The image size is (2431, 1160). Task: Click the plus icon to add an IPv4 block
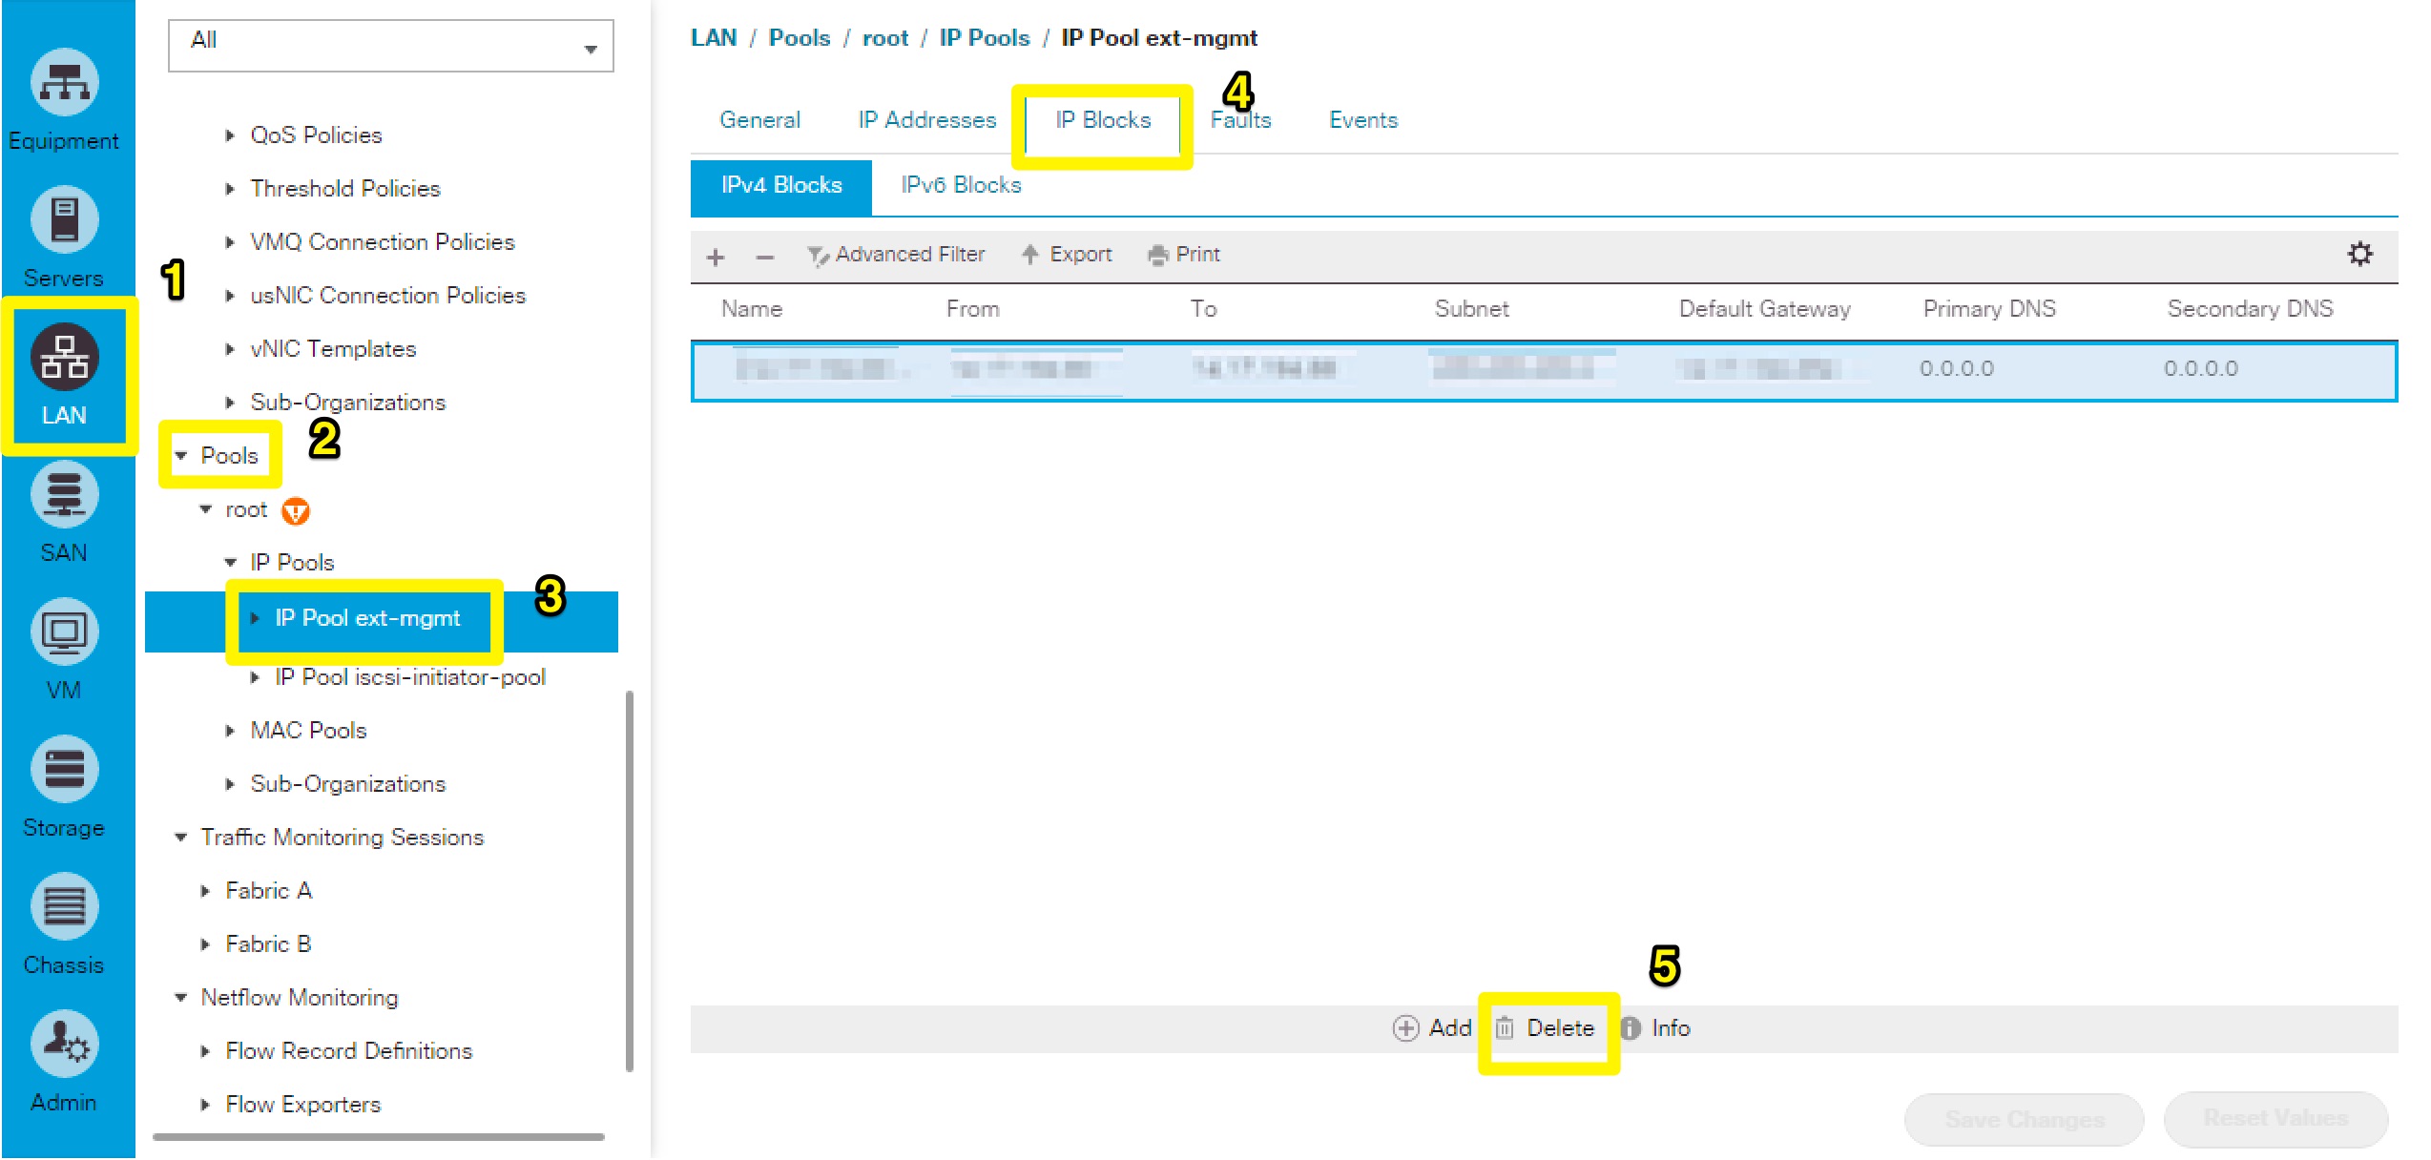pos(715,257)
